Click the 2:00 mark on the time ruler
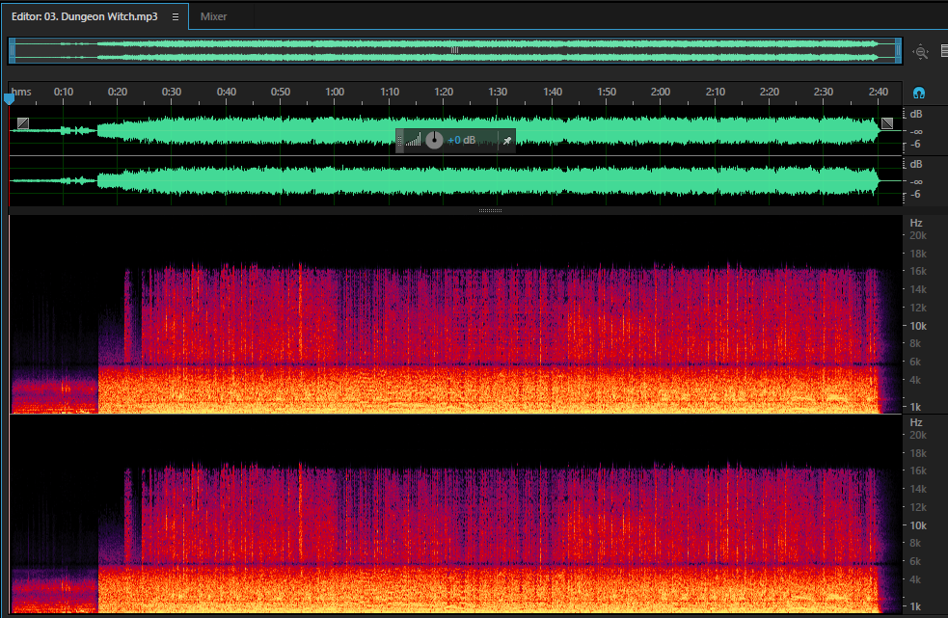 pyautogui.click(x=661, y=92)
